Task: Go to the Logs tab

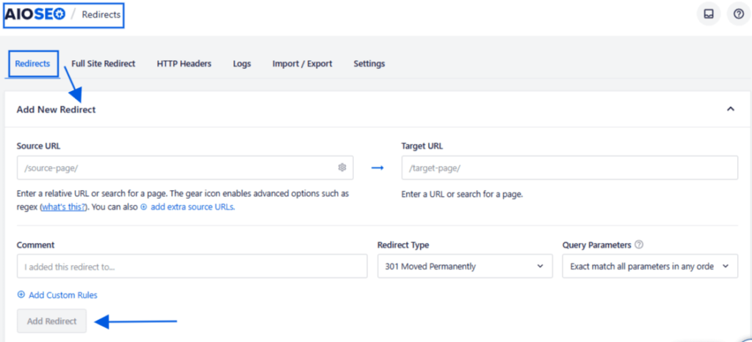Action: pos(242,64)
